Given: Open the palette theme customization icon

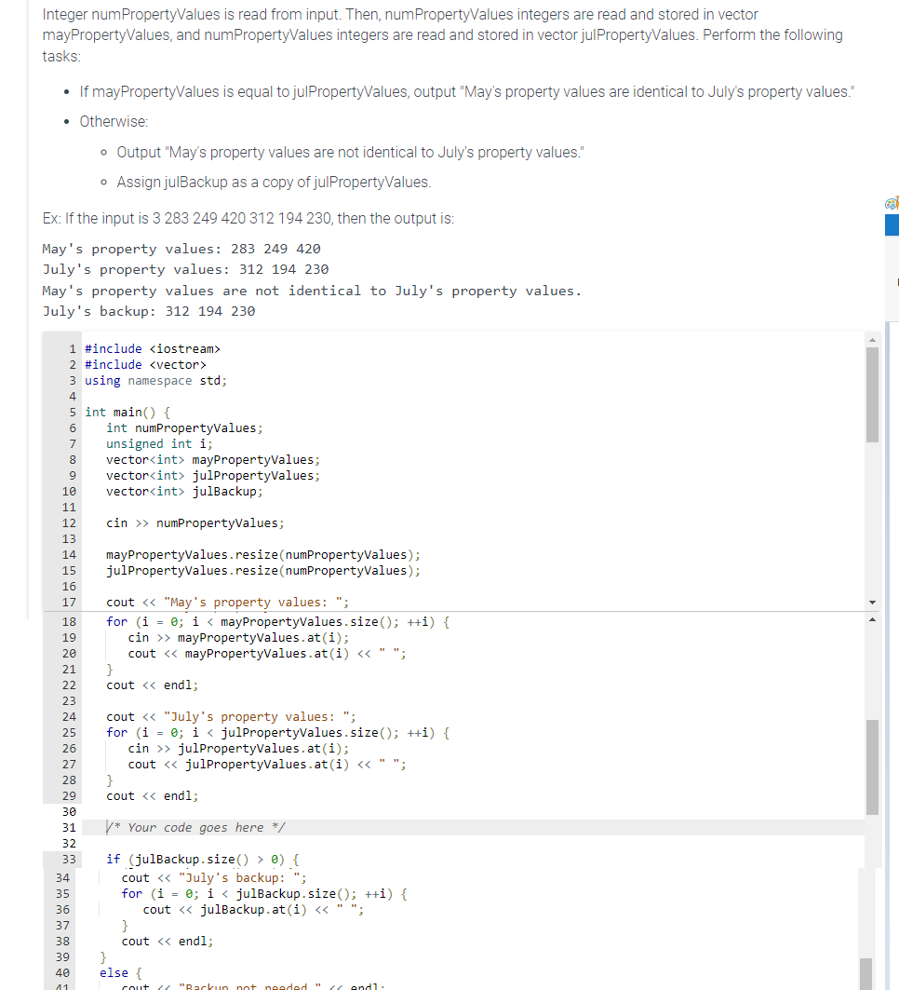Looking at the screenshot, I should (891, 201).
